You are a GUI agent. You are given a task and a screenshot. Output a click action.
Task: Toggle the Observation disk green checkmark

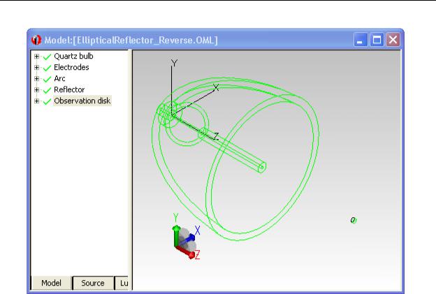47,101
